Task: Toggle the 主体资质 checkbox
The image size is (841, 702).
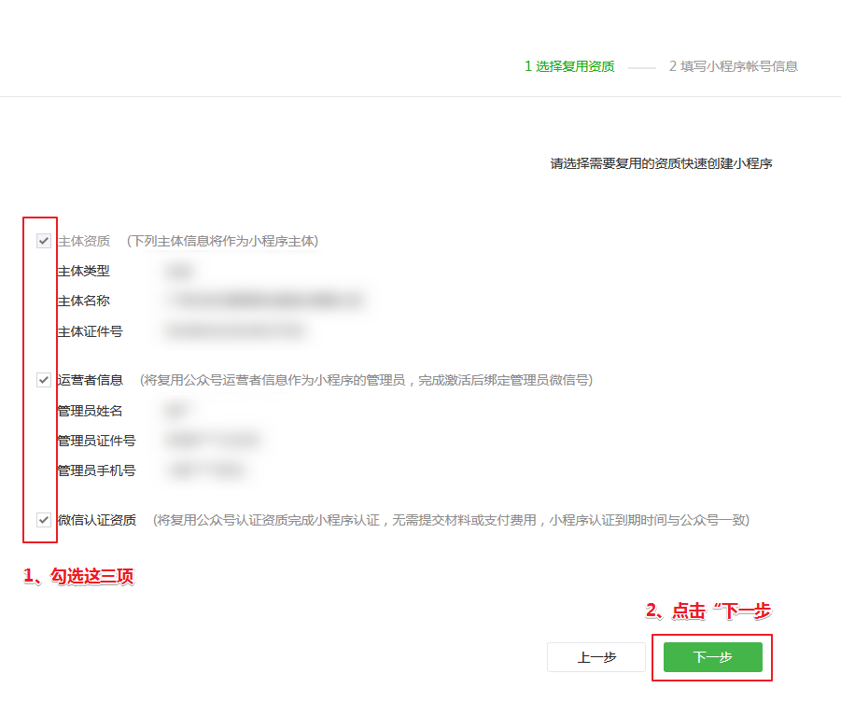Action: click(x=44, y=241)
